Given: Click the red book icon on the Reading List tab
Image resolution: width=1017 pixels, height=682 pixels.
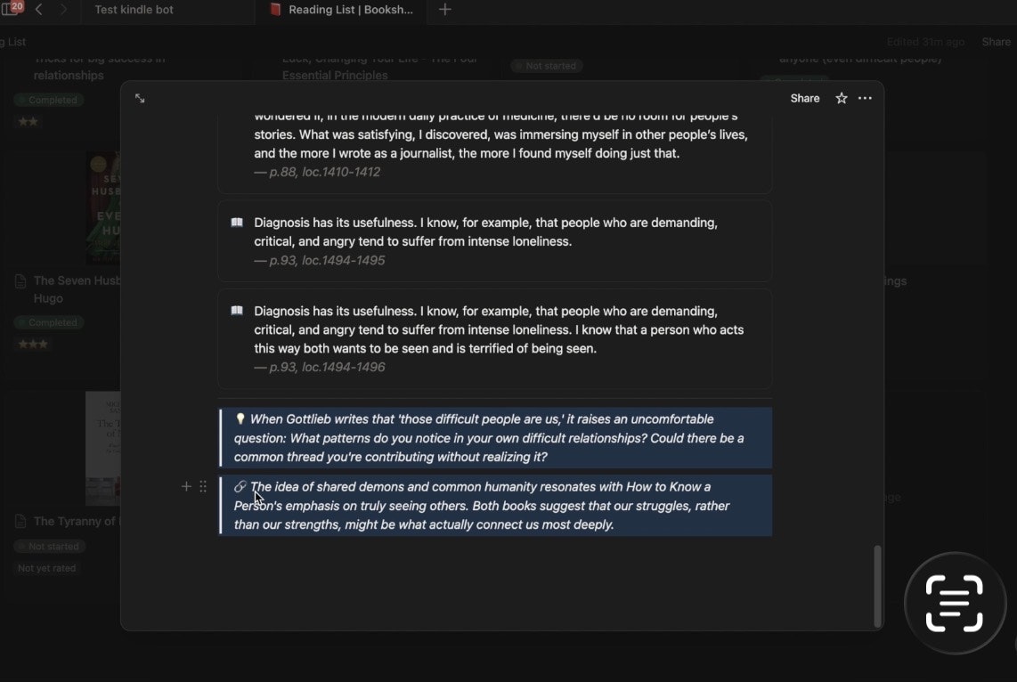Looking at the screenshot, I should [x=273, y=10].
